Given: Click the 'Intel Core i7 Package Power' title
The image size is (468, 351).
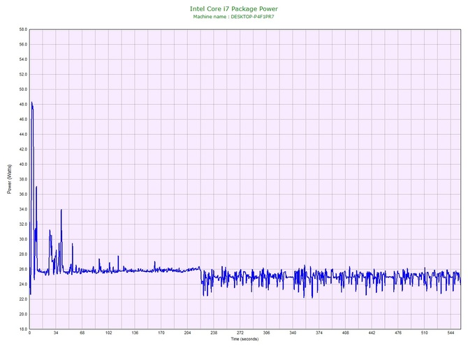Looking at the screenshot, I should point(234,8).
